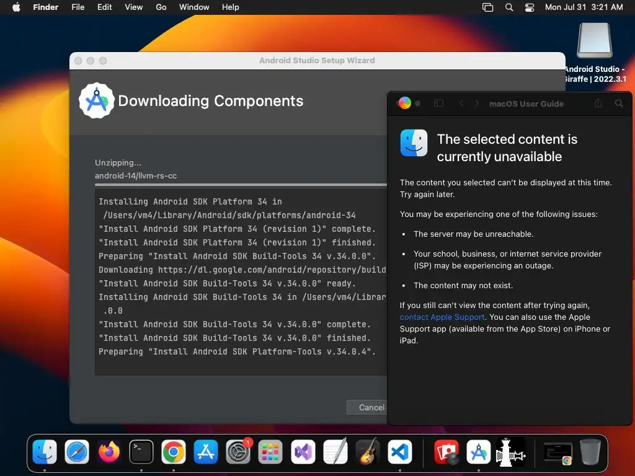Viewport: 635px width, 476px height.
Task: Select the Android Studio Giraffe disk on desktop
Action: (594, 40)
